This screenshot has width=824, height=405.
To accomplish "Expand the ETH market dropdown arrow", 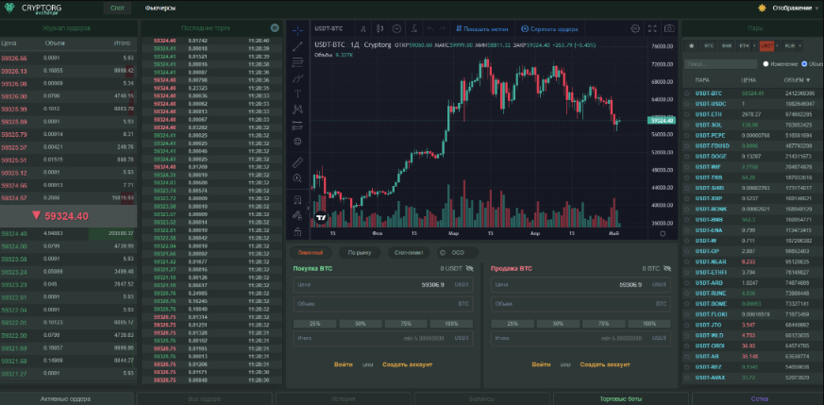I will [755, 46].
